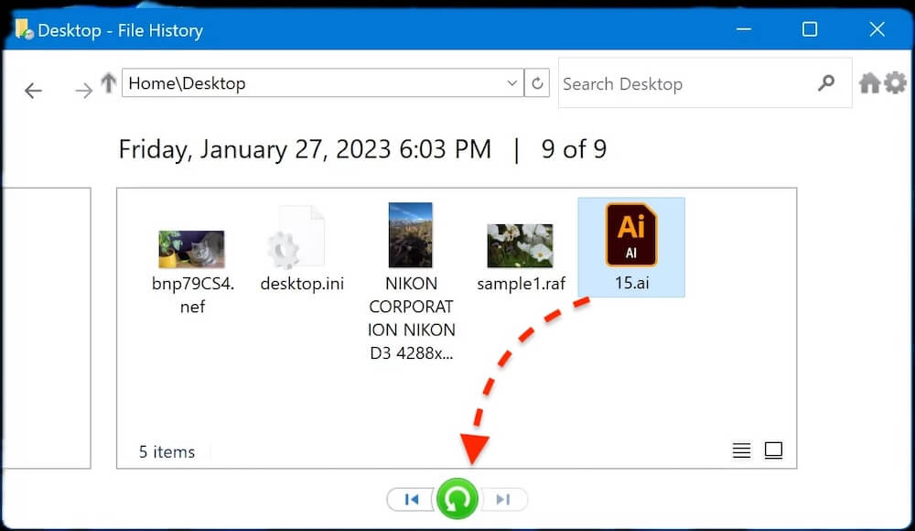Select the bnp79CS4.nef photo
This screenshot has width=915, height=531.
click(x=191, y=259)
